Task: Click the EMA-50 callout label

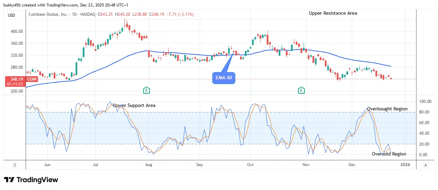Action: 224,78
